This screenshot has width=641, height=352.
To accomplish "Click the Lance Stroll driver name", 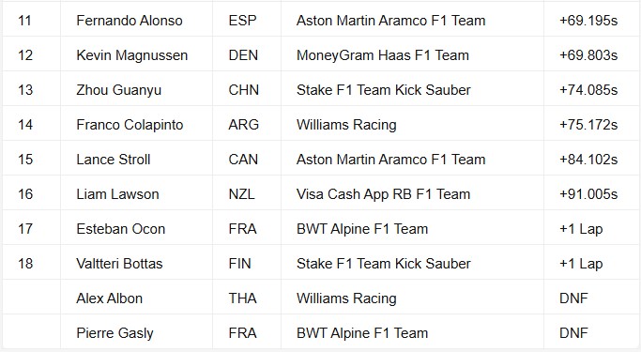I will pyautogui.click(x=114, y=160).
